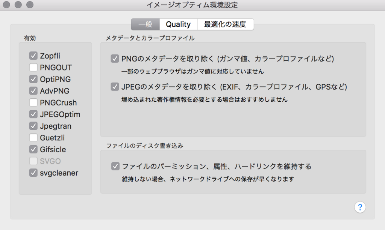Enable the PNGOUT checkbox
Screen dimensions: 385x230
click(x=33, y=68)
